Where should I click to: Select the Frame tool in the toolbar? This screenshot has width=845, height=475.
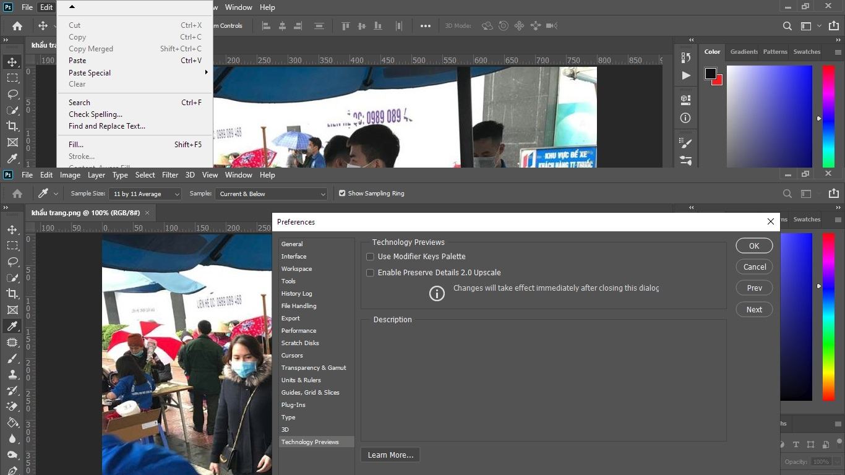pyautogui.click(x=12, y=310)
